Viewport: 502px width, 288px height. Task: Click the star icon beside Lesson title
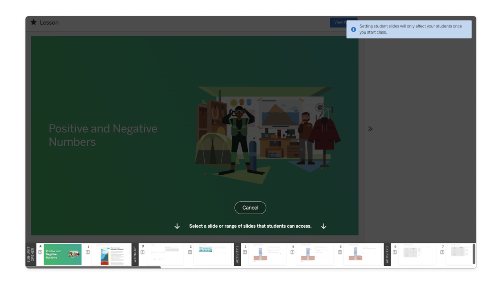click(x=33, y=22)
